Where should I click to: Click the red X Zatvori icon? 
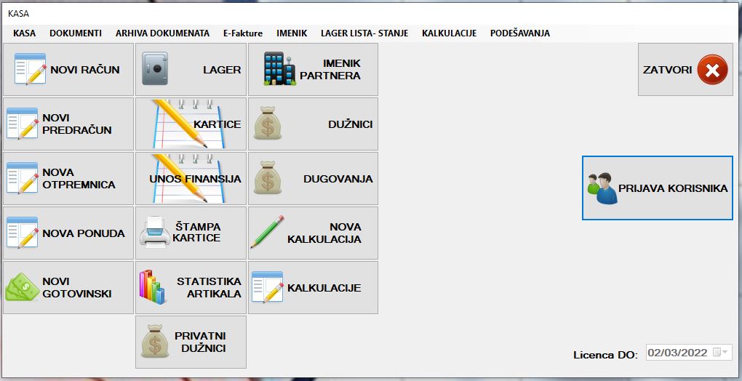712,70
